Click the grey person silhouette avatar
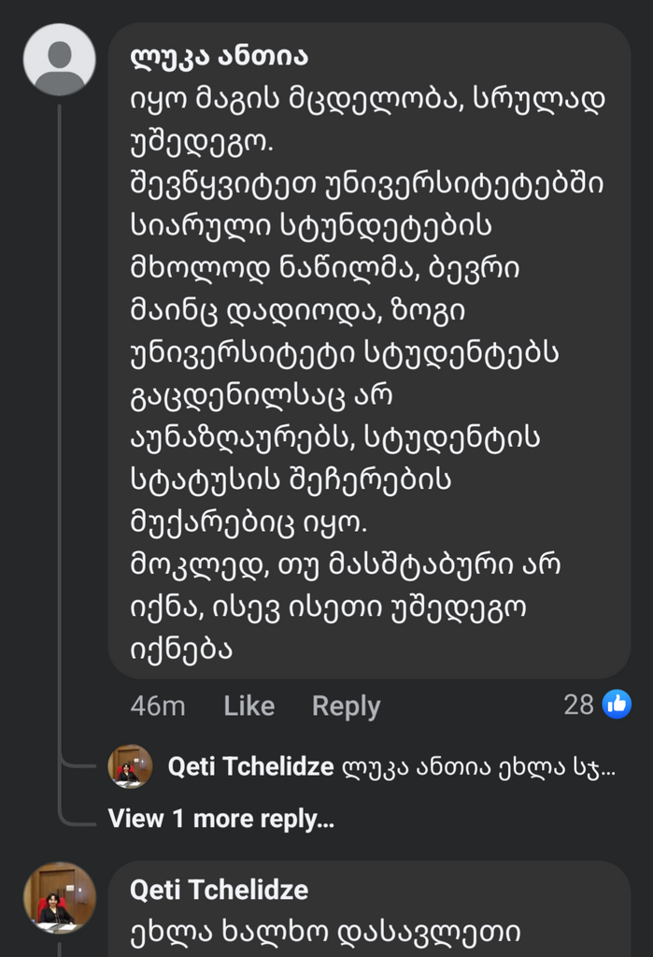Image resolution: width=653 pixels, height=957 pixels. (x=59, y=59)
